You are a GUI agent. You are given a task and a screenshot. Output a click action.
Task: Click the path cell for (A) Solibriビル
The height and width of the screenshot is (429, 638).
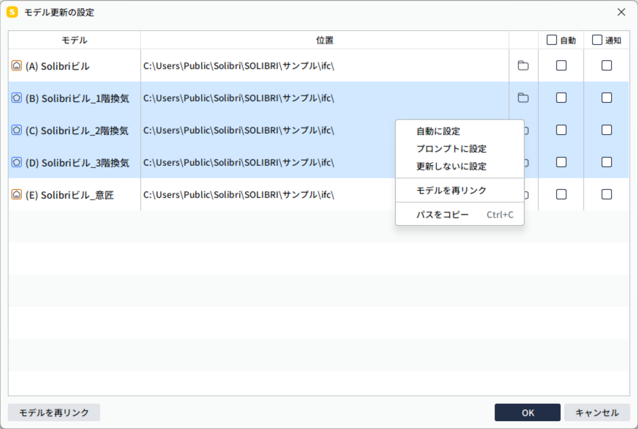pos(325,65)
